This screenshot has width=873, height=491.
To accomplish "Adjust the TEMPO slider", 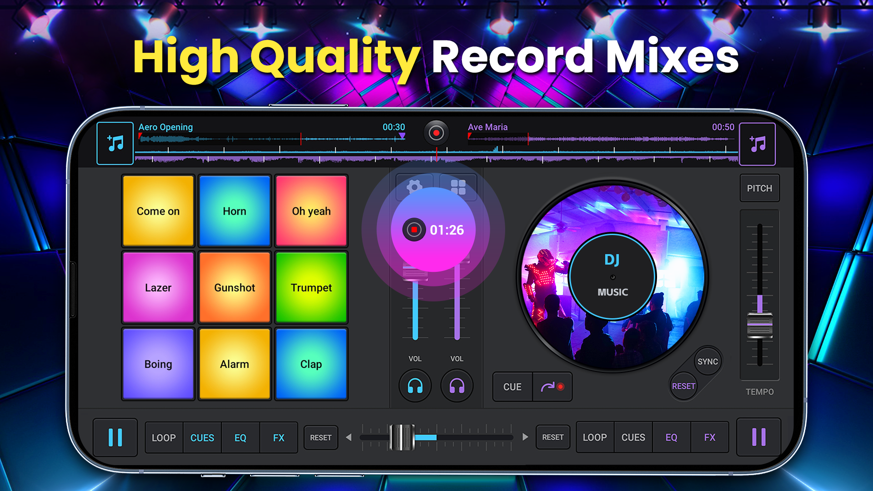I will coord(759,323).
